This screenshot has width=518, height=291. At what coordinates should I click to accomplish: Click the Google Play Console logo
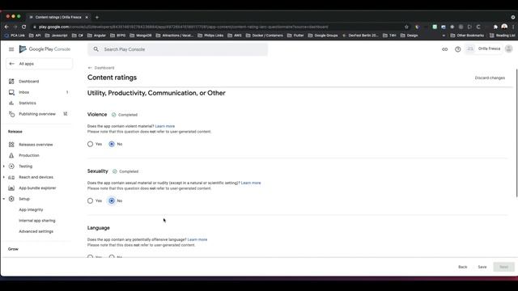(45, 49)
